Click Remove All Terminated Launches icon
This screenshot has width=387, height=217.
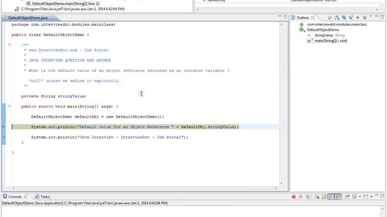coord(308,197)
